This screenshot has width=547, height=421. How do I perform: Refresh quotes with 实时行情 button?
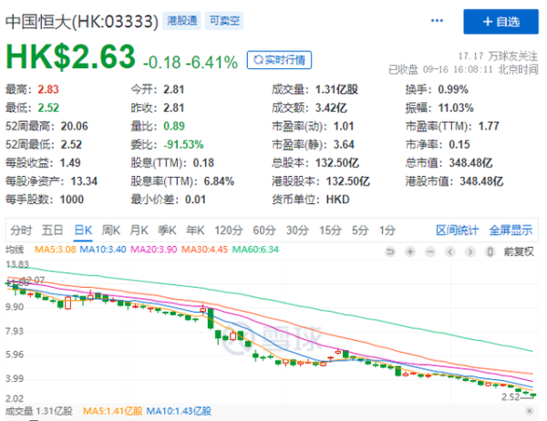tap(279, 60)
